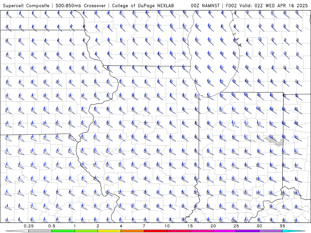The width and height of the screenshot is (311, 233).
Task: Select the purple 25–30 colorbar segment
Action: click(x=248, y=231)
